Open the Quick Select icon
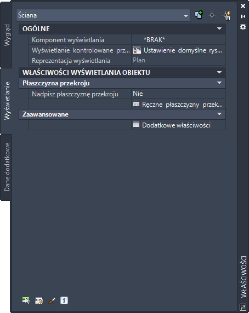 tap(226, 15)
